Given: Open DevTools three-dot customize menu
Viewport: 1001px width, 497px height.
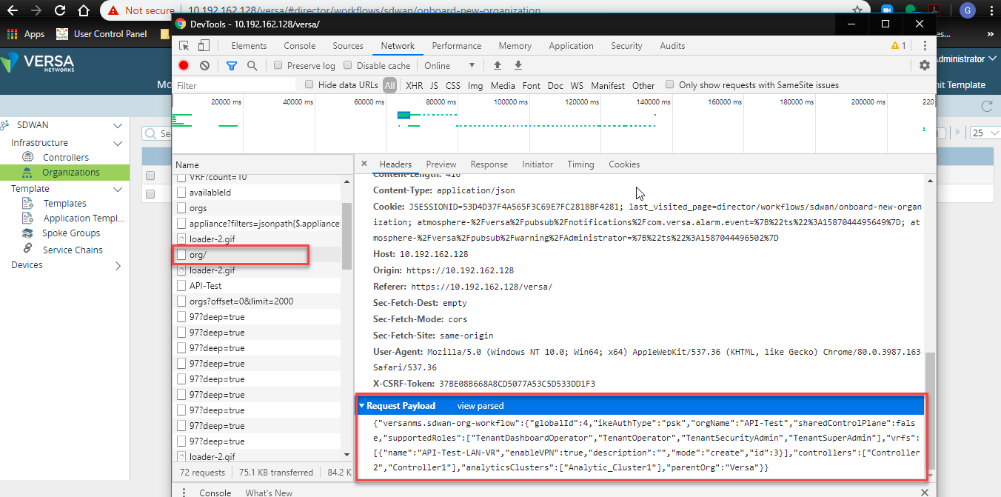Looking at the screenshot, I should [925, 46].
